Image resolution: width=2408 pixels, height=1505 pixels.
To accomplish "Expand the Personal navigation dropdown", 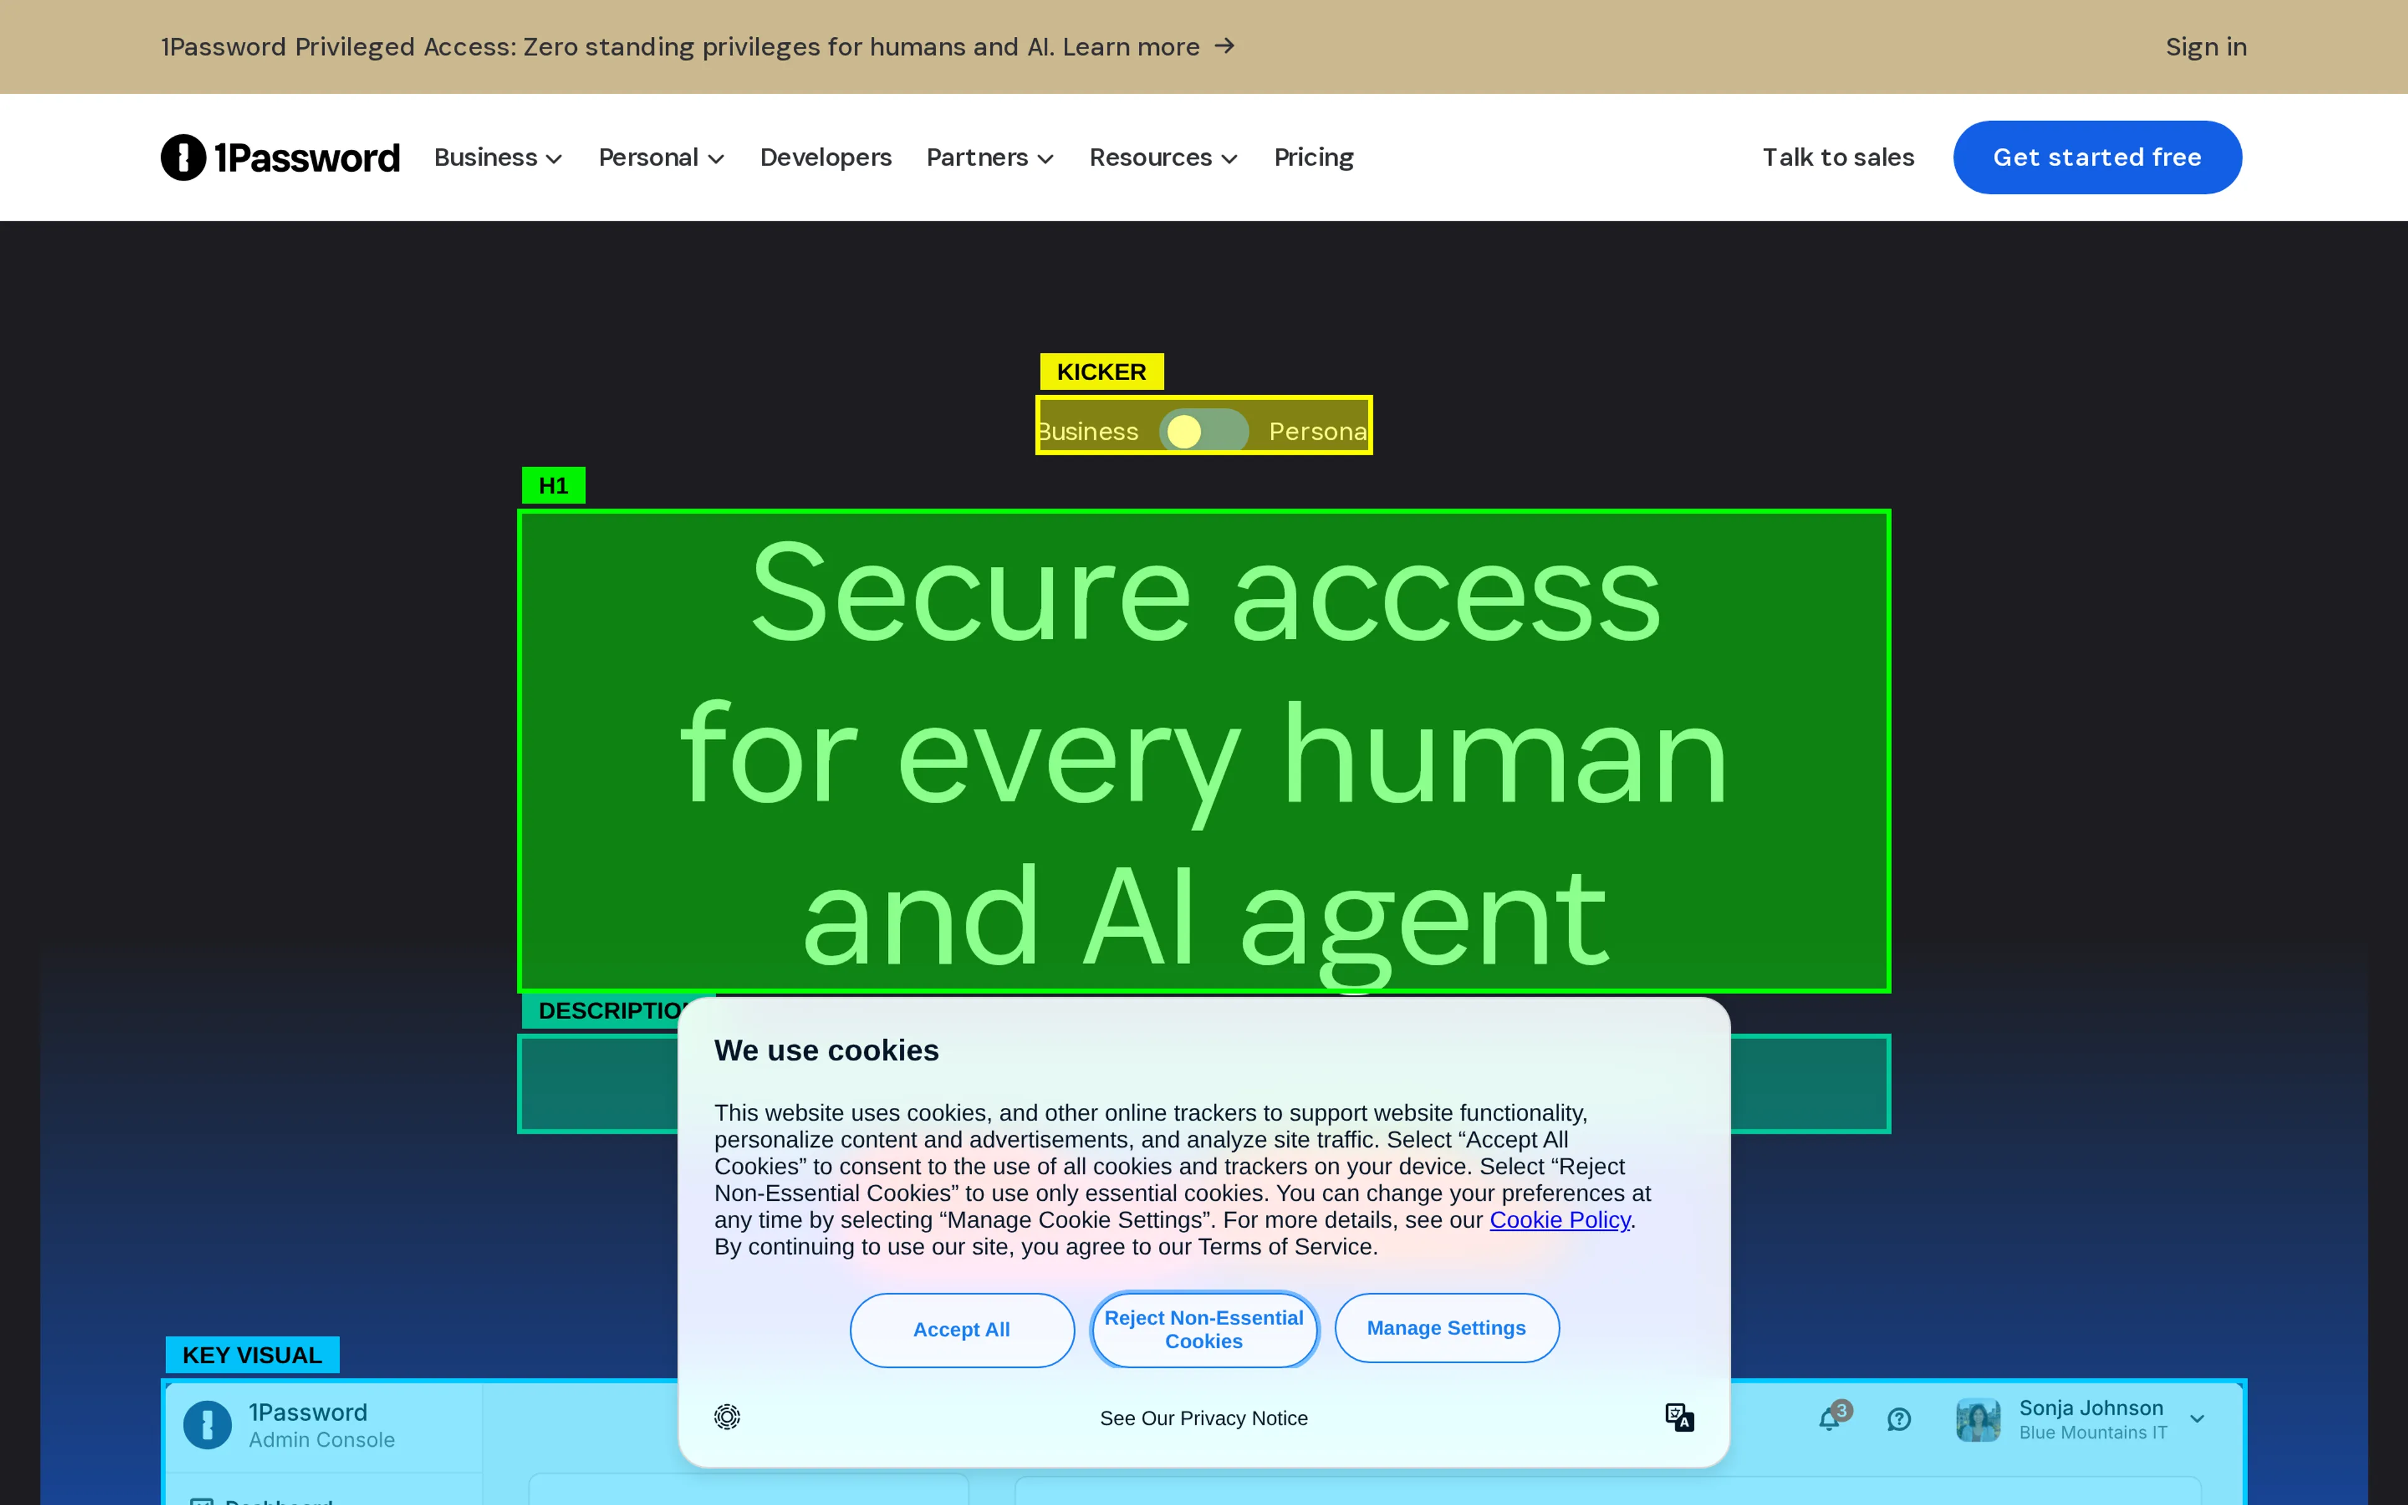I will (662, 157).
